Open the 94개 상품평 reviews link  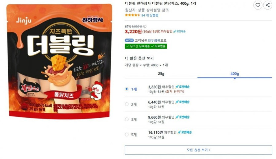[x=150, y=15]
